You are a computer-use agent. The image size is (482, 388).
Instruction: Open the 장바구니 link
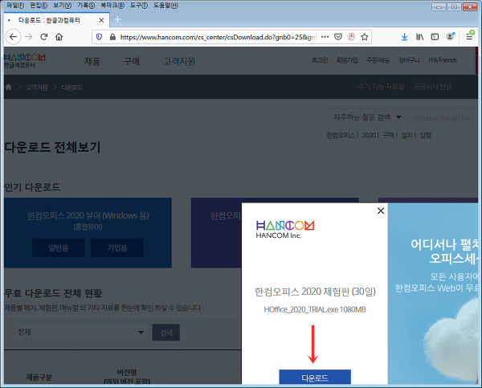[409, 60]
